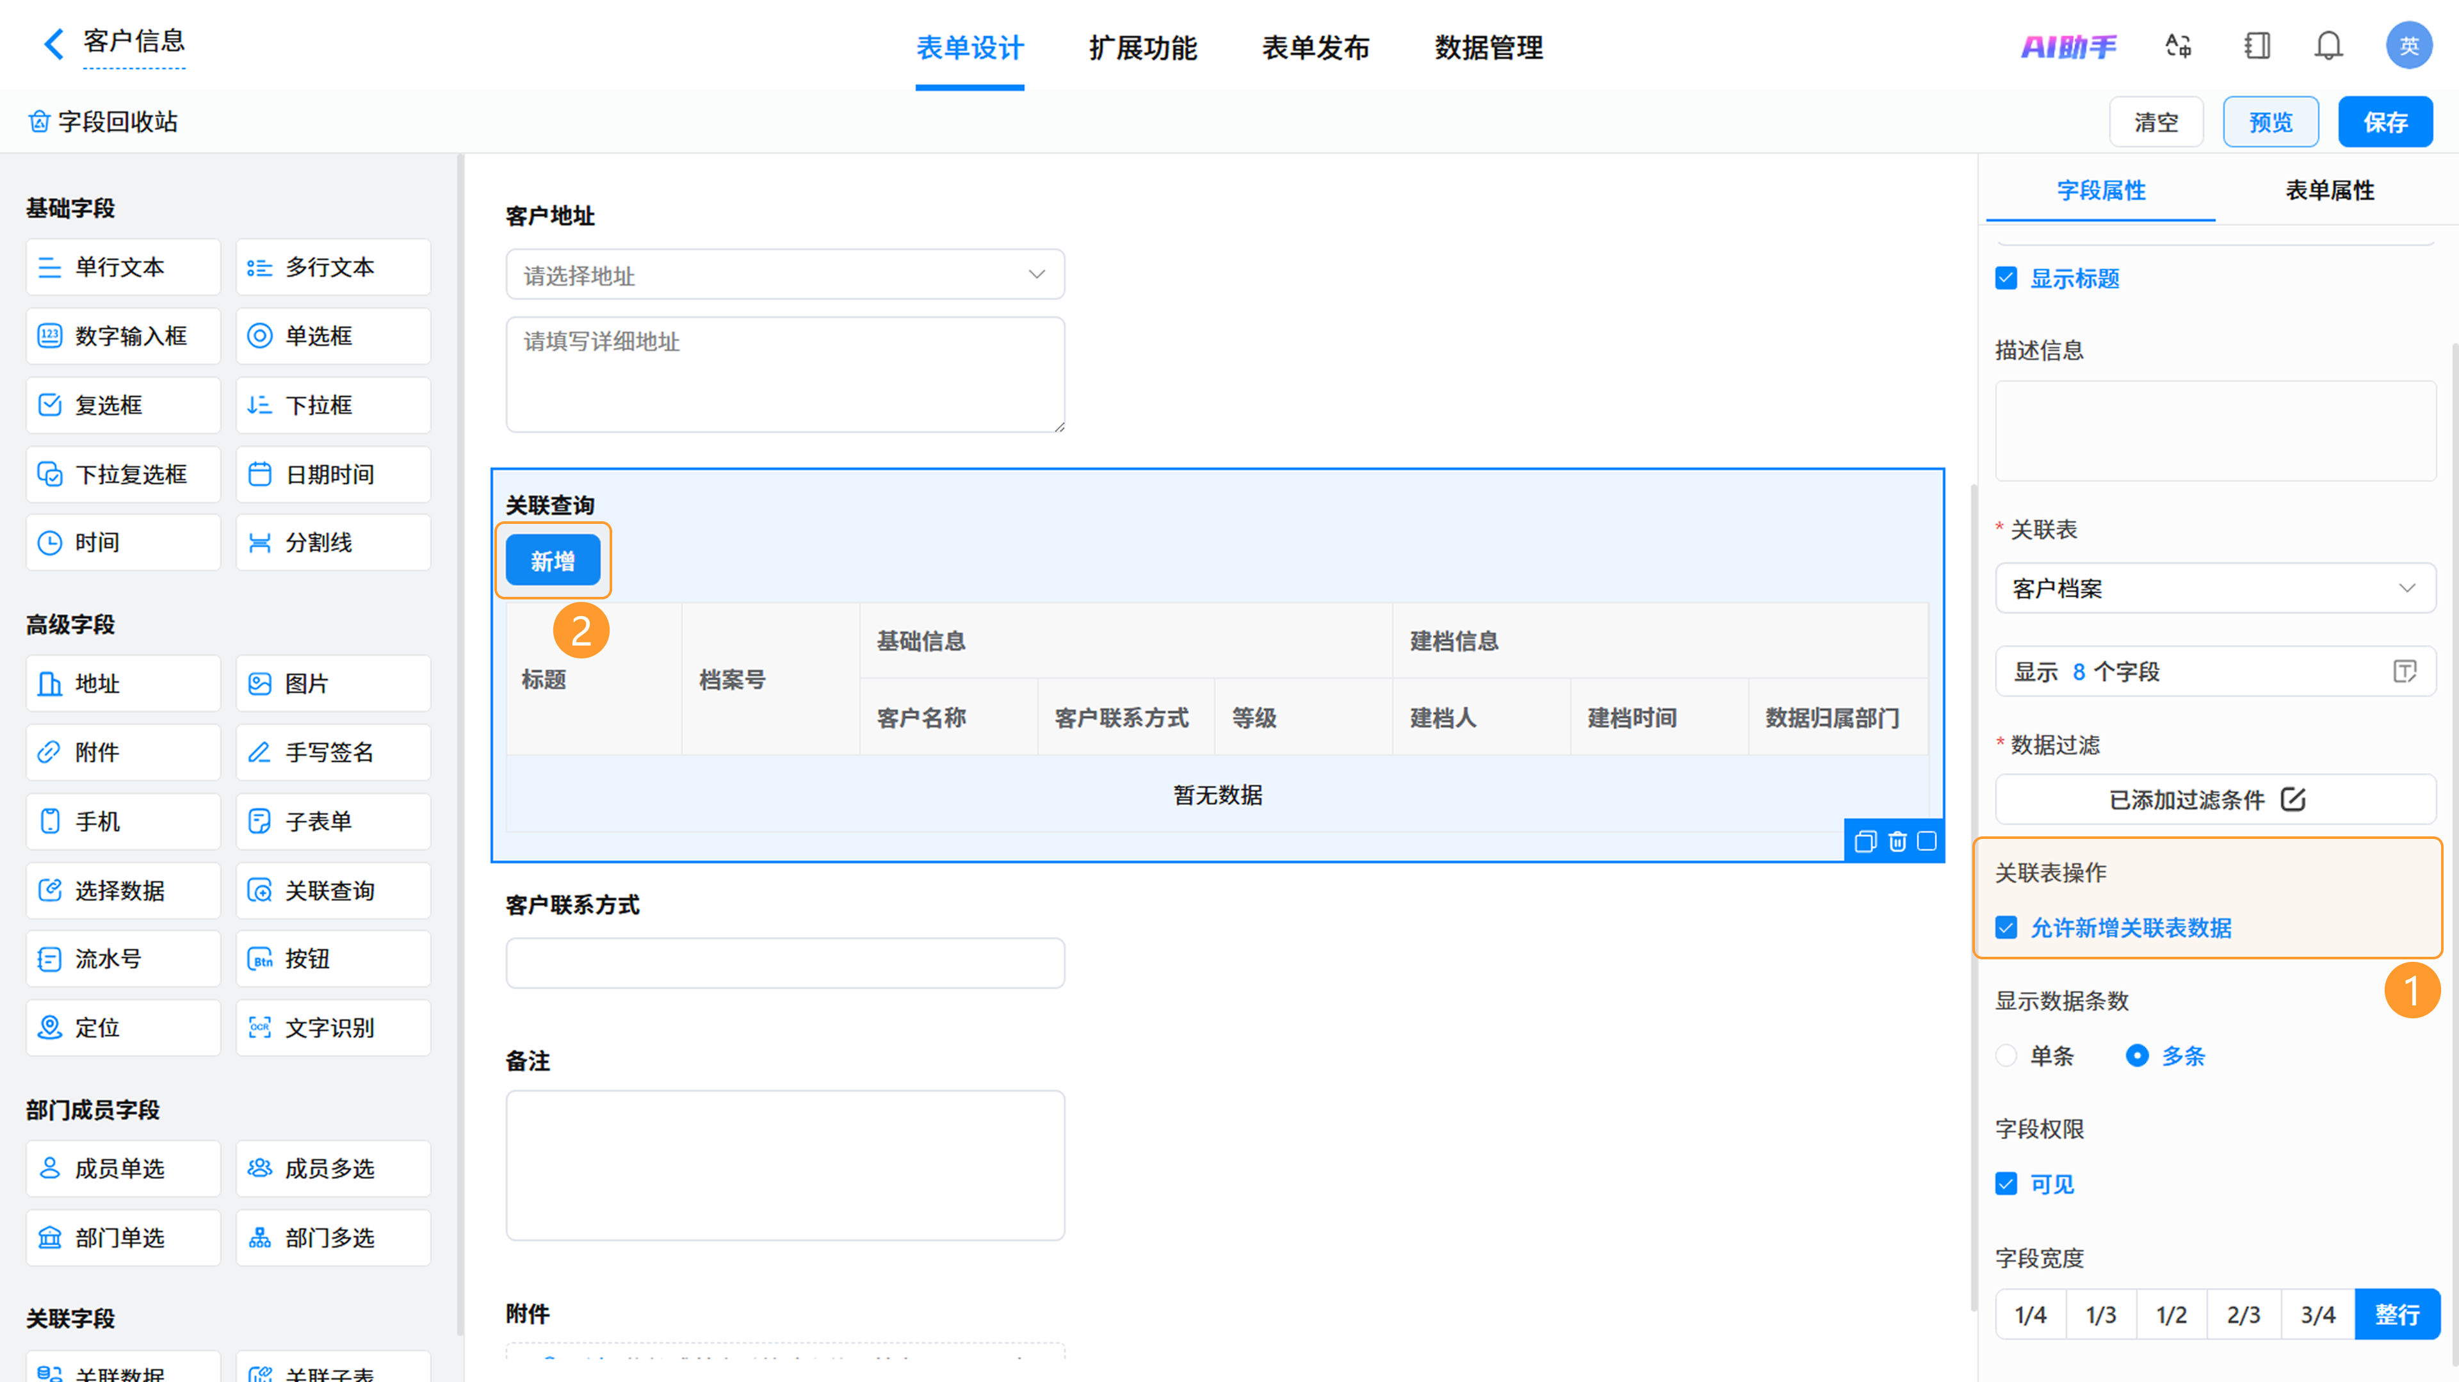Select the 关联查询 field in sidebar
The width and height of the screenshot is (2459, 1382).
point(333,890)
